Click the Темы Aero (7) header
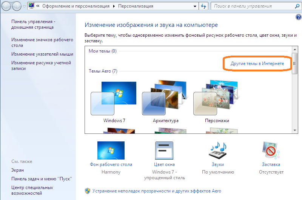Screen dimensions: 302x200 (103, 71)
